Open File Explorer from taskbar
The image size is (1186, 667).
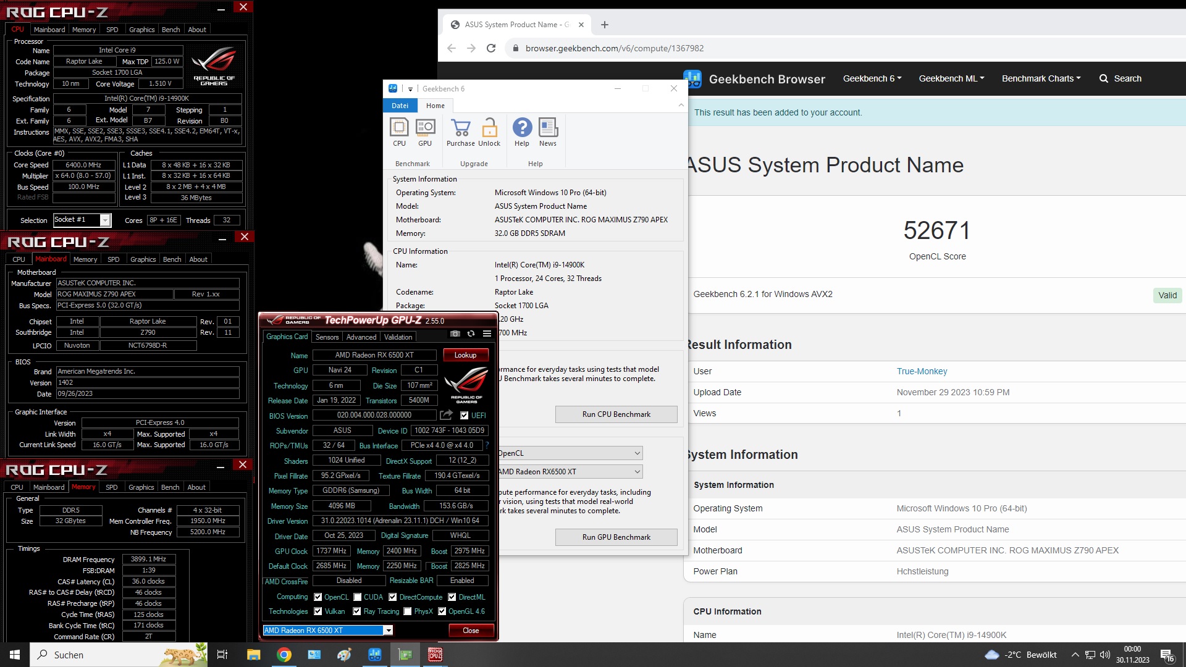[253, 655]
